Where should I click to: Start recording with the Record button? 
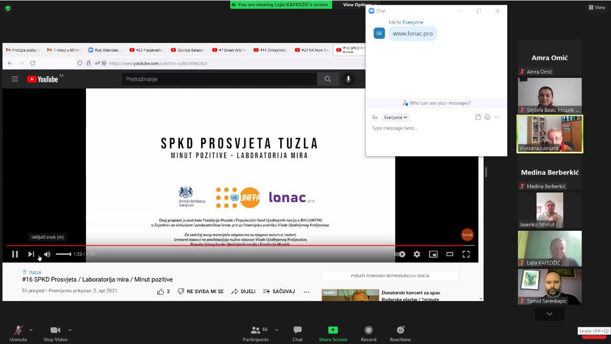(x=369, y=330)
